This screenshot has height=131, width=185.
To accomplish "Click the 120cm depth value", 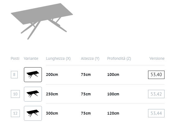I will [113, 113].
